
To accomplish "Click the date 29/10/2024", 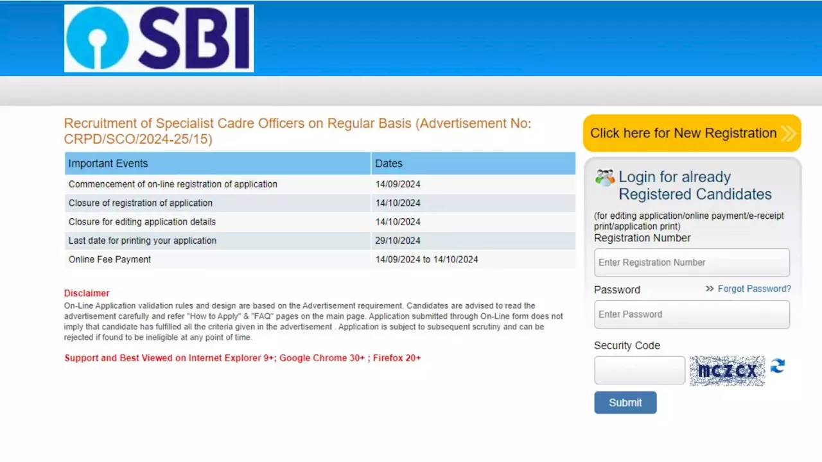I will pos(398,241).
